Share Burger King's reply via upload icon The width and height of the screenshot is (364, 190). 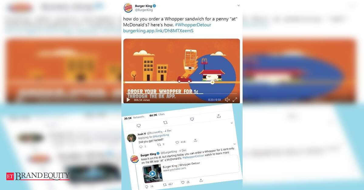pyautogui.click(x=201, y=180)
